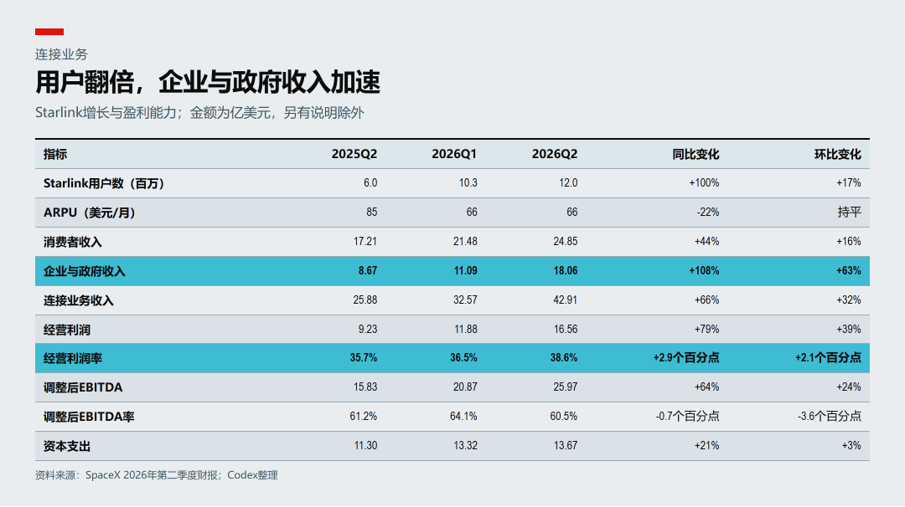Click the +21% capex change cell
The width and height of the screenshot is (905, 507).
pos(706,446)
